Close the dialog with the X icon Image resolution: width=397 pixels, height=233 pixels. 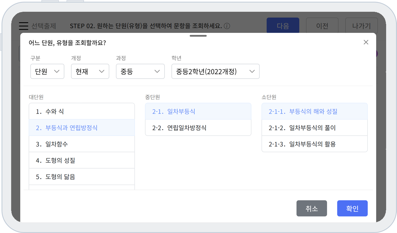(x=366, y=42)
